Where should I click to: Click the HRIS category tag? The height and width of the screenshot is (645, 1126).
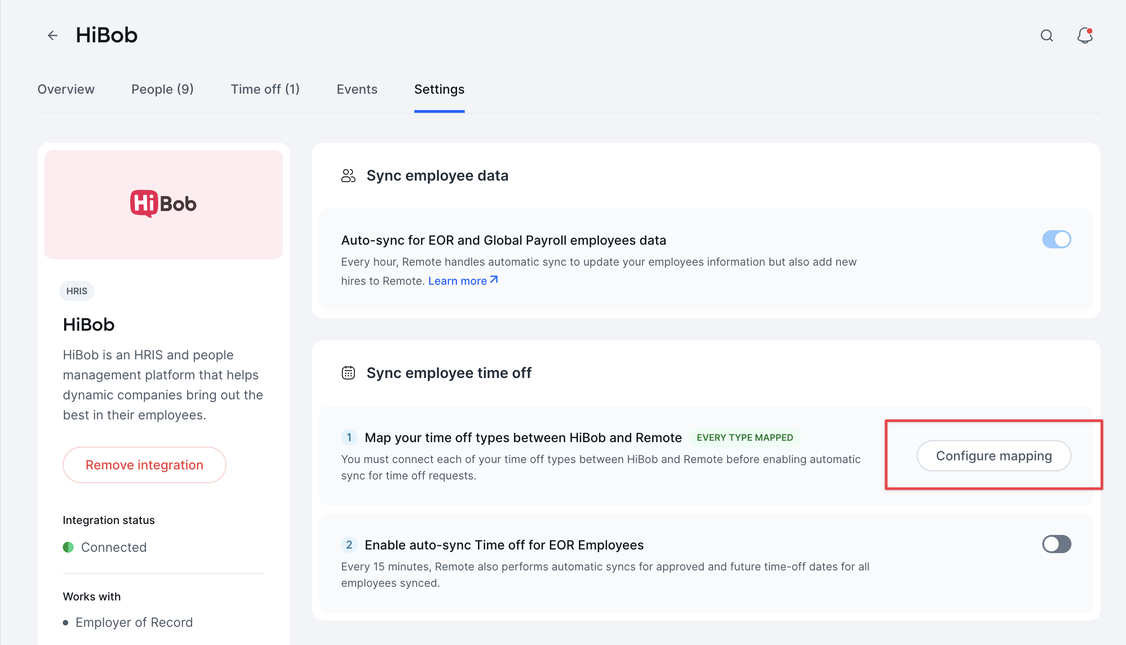click(77, 291)
